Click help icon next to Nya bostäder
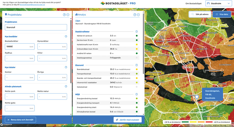 pos(66,36)
